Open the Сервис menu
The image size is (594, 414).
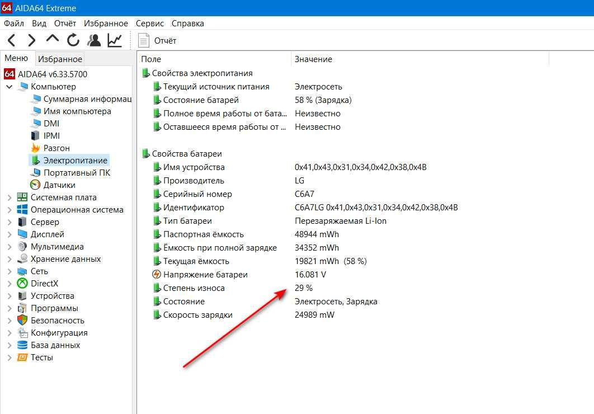point(150,23)
